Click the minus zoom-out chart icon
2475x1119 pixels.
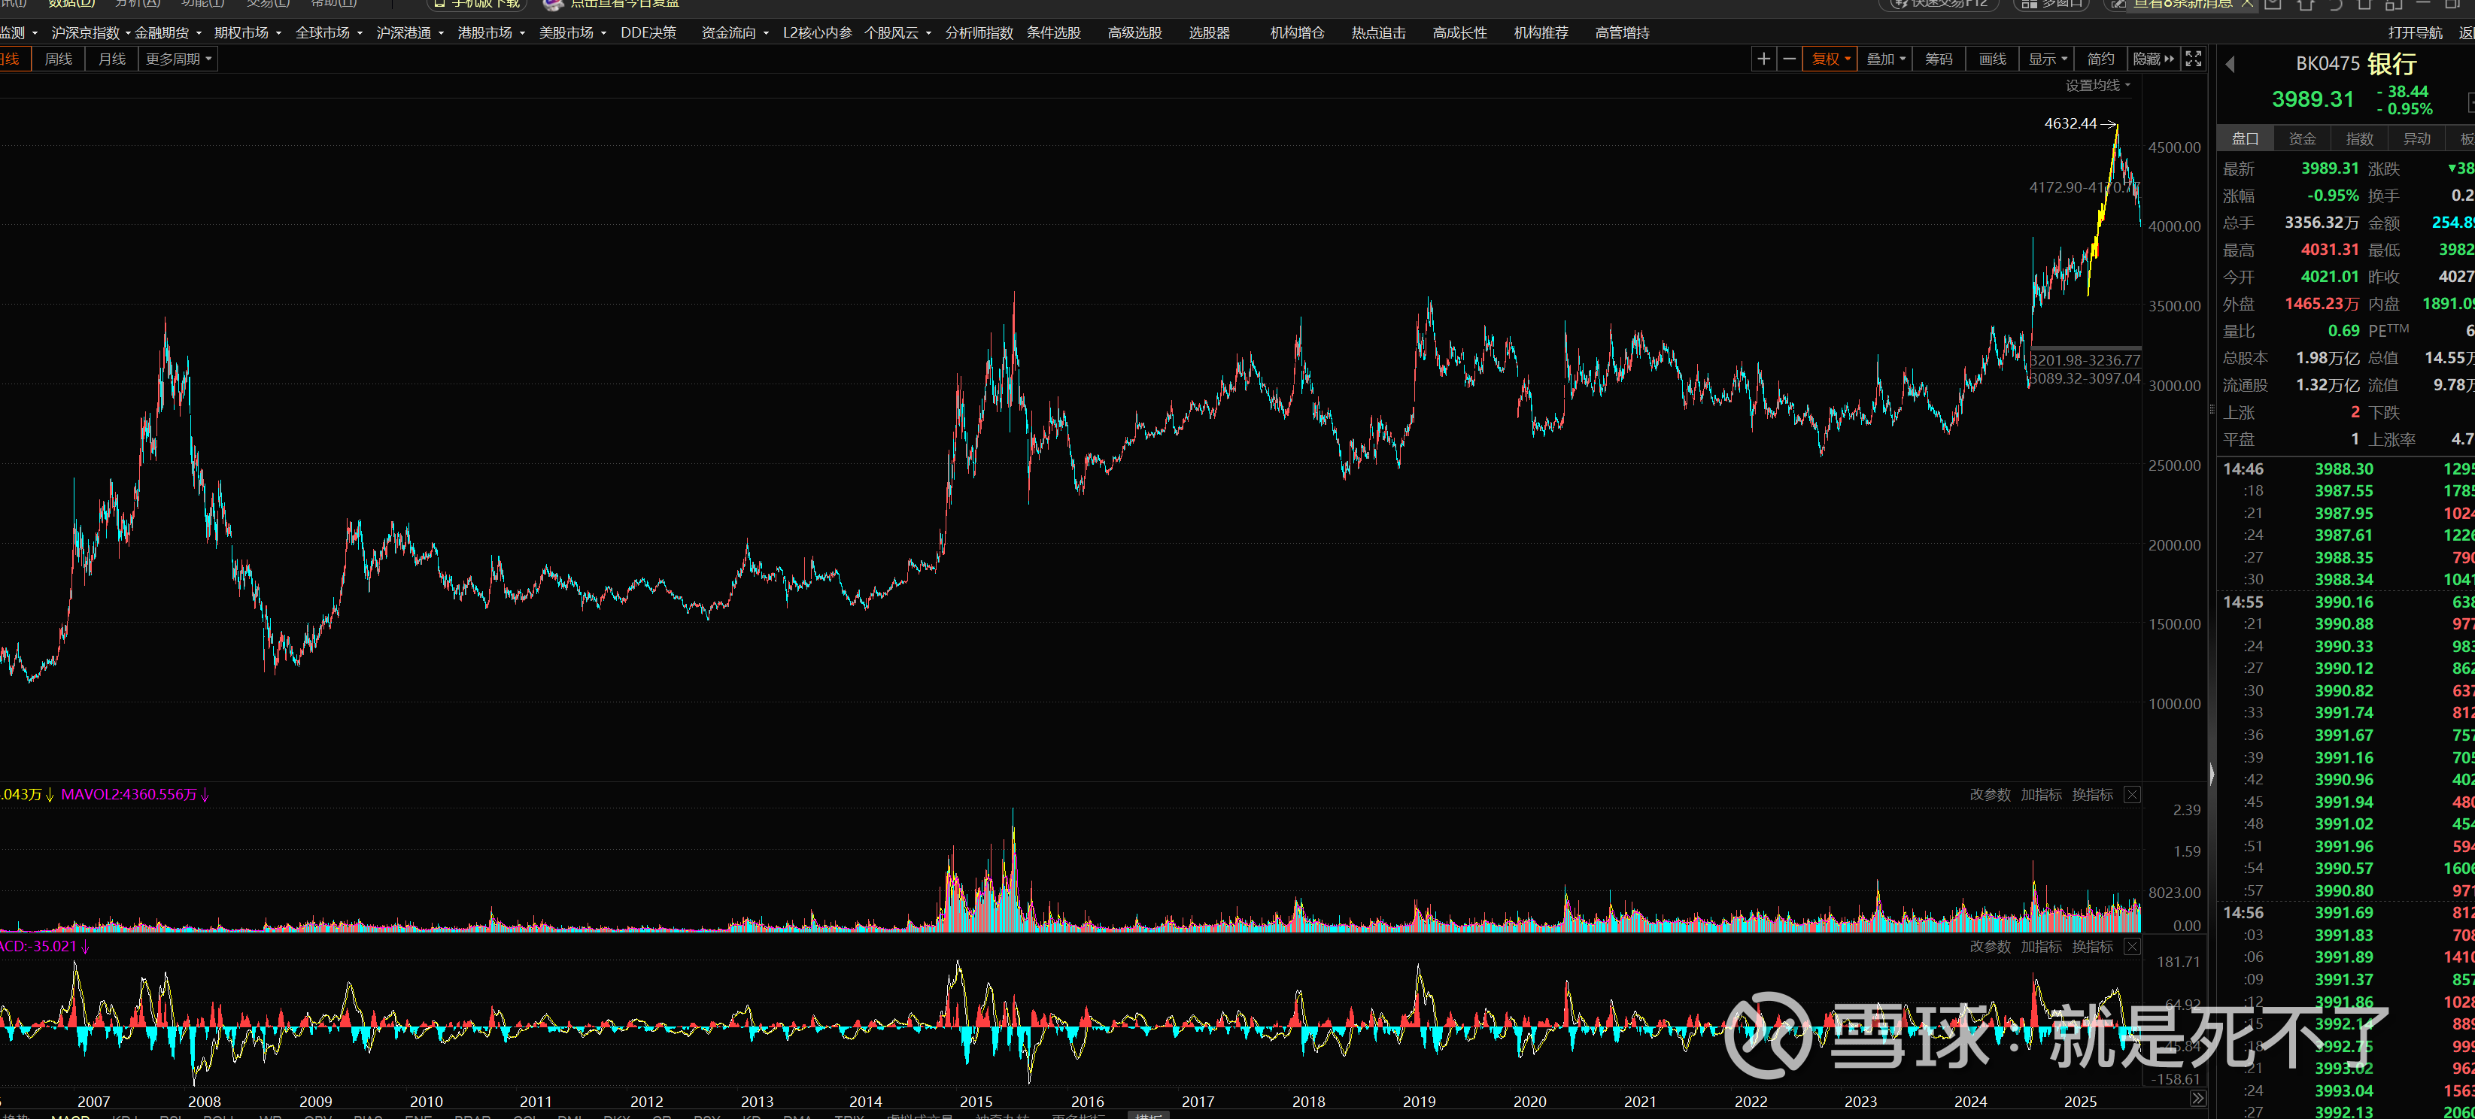[x=1788, y=59]
